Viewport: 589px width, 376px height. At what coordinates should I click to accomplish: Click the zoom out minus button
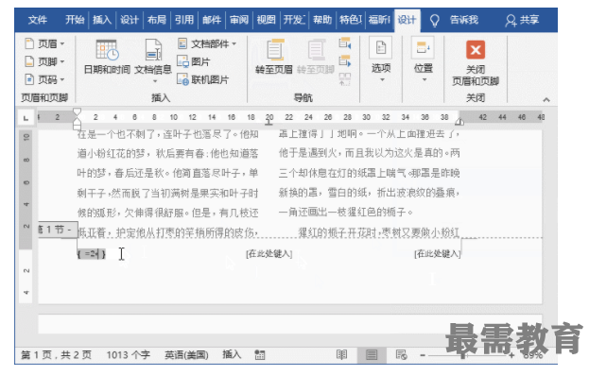pyautogui.click(x=423, y=355)
